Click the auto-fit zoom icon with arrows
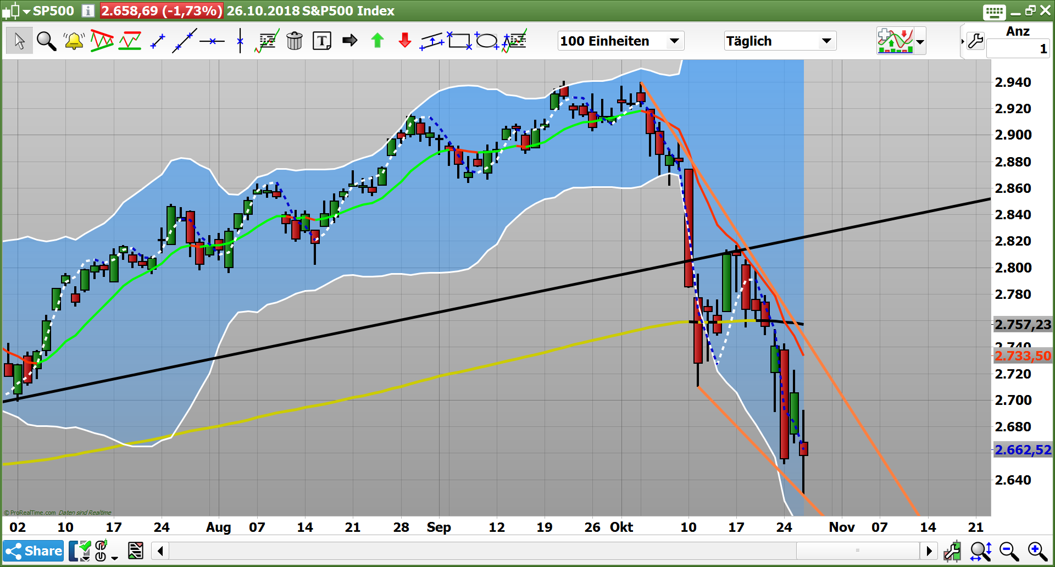Viewport: 1055px width, 567px height. click(x=981, y=551)
